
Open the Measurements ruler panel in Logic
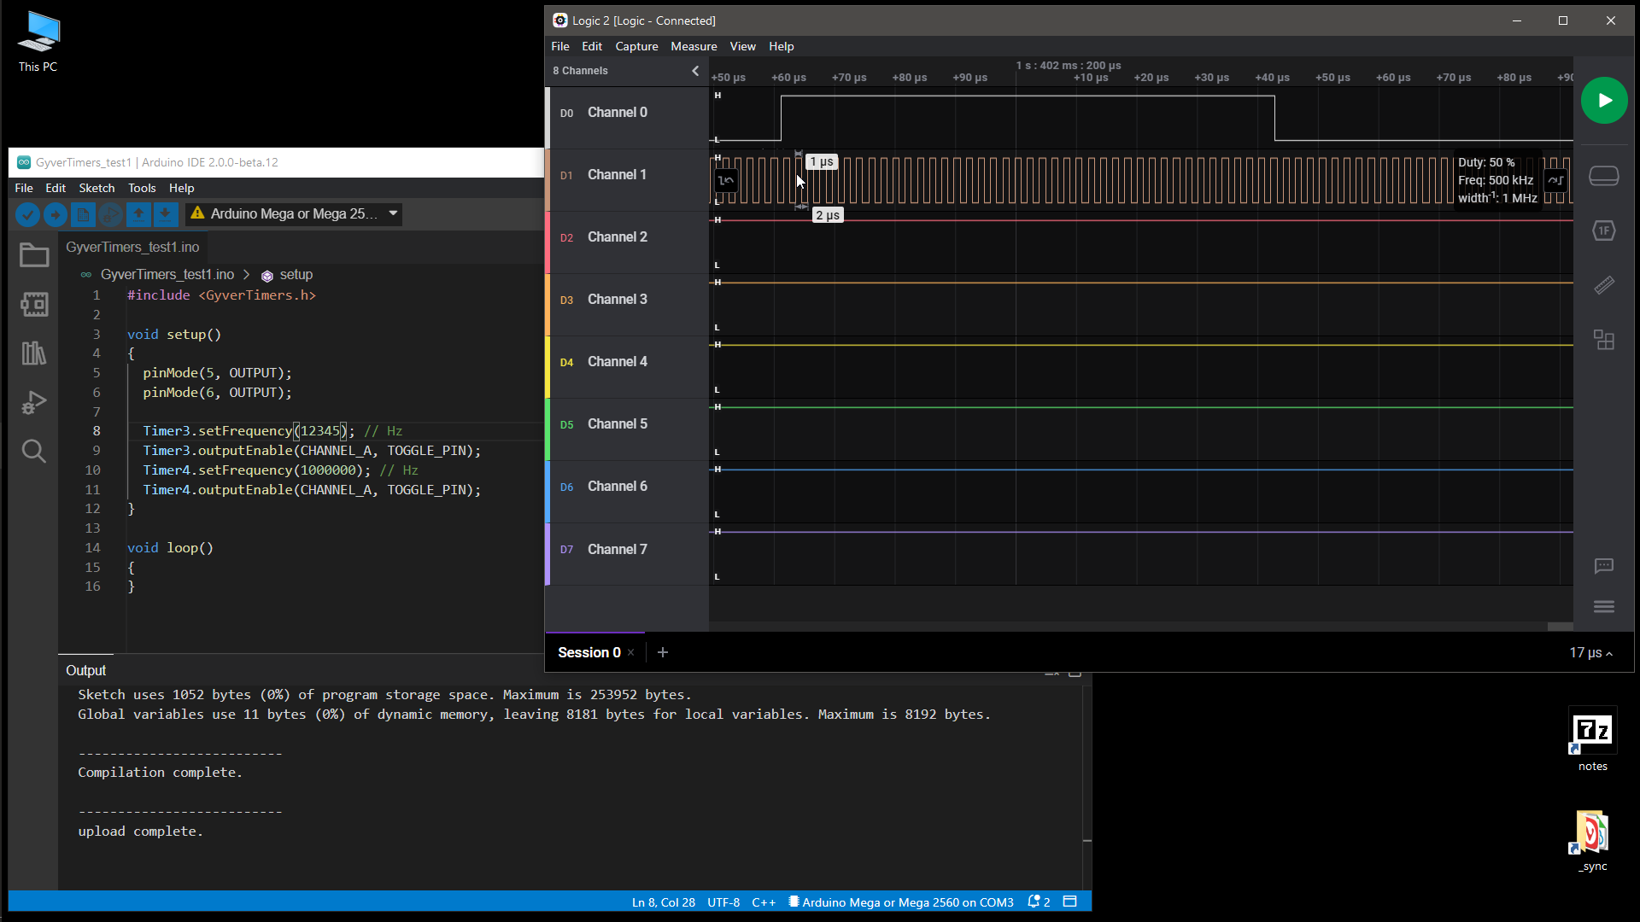tap(1603, 285)
